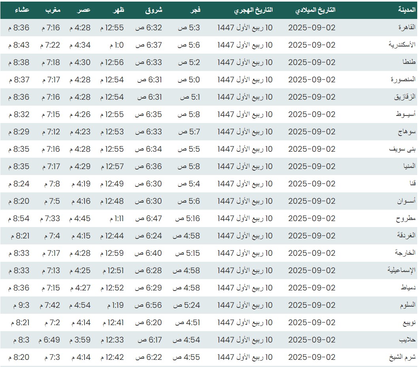Click the Isha time 9:3 م for السلوم
Viewport: 418px width, 367px height.
coord(19,305)
